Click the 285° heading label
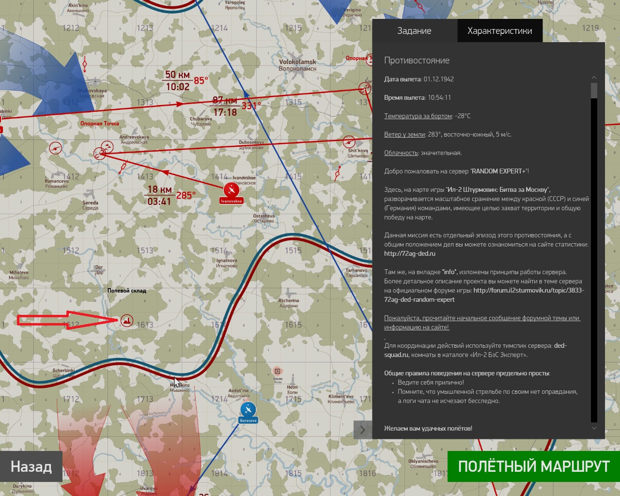 [x=186, y=195]
